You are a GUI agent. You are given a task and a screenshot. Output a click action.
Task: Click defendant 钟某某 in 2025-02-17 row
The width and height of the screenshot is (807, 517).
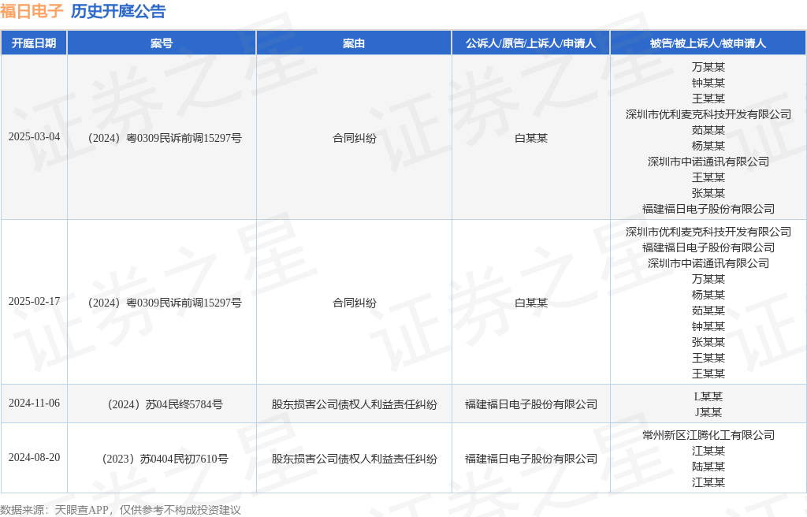pyautogui.click(x=708, y=326)
